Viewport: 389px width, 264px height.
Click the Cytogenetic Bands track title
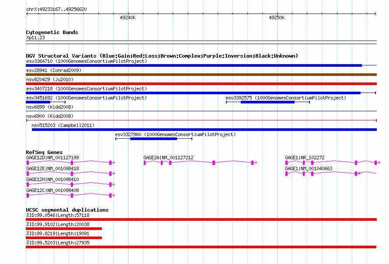click(52, 32)
